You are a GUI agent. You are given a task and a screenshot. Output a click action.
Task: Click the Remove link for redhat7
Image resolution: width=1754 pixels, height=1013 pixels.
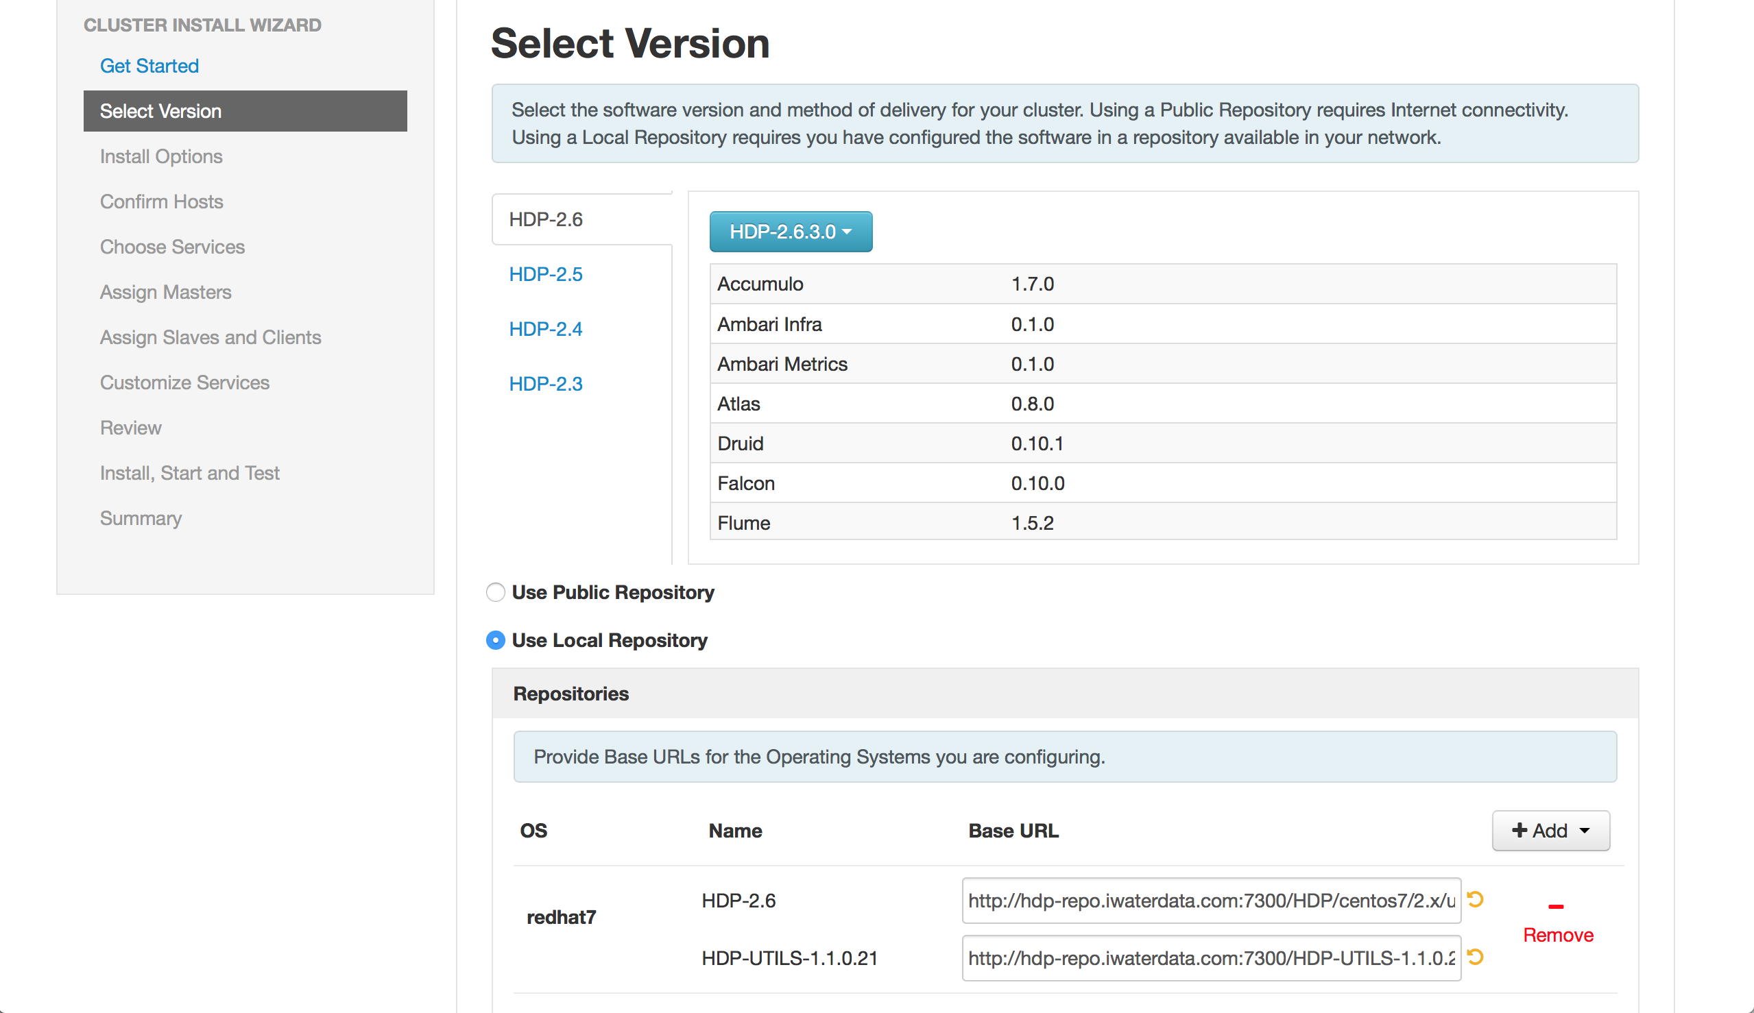click(x=1559, y=935)
